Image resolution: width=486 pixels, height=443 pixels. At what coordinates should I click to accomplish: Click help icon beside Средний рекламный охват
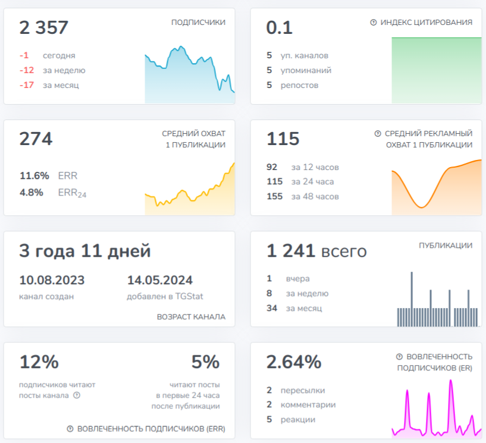click(x=378, y=134)
